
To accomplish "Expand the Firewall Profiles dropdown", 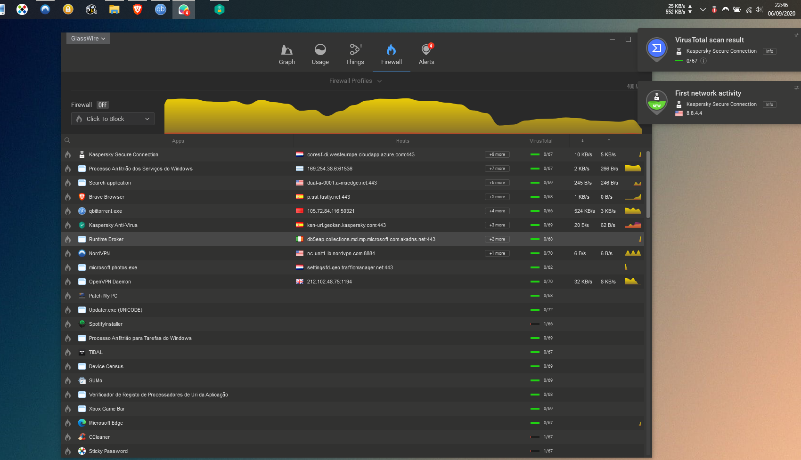I will pyautogui.click(x=355, y=81).
